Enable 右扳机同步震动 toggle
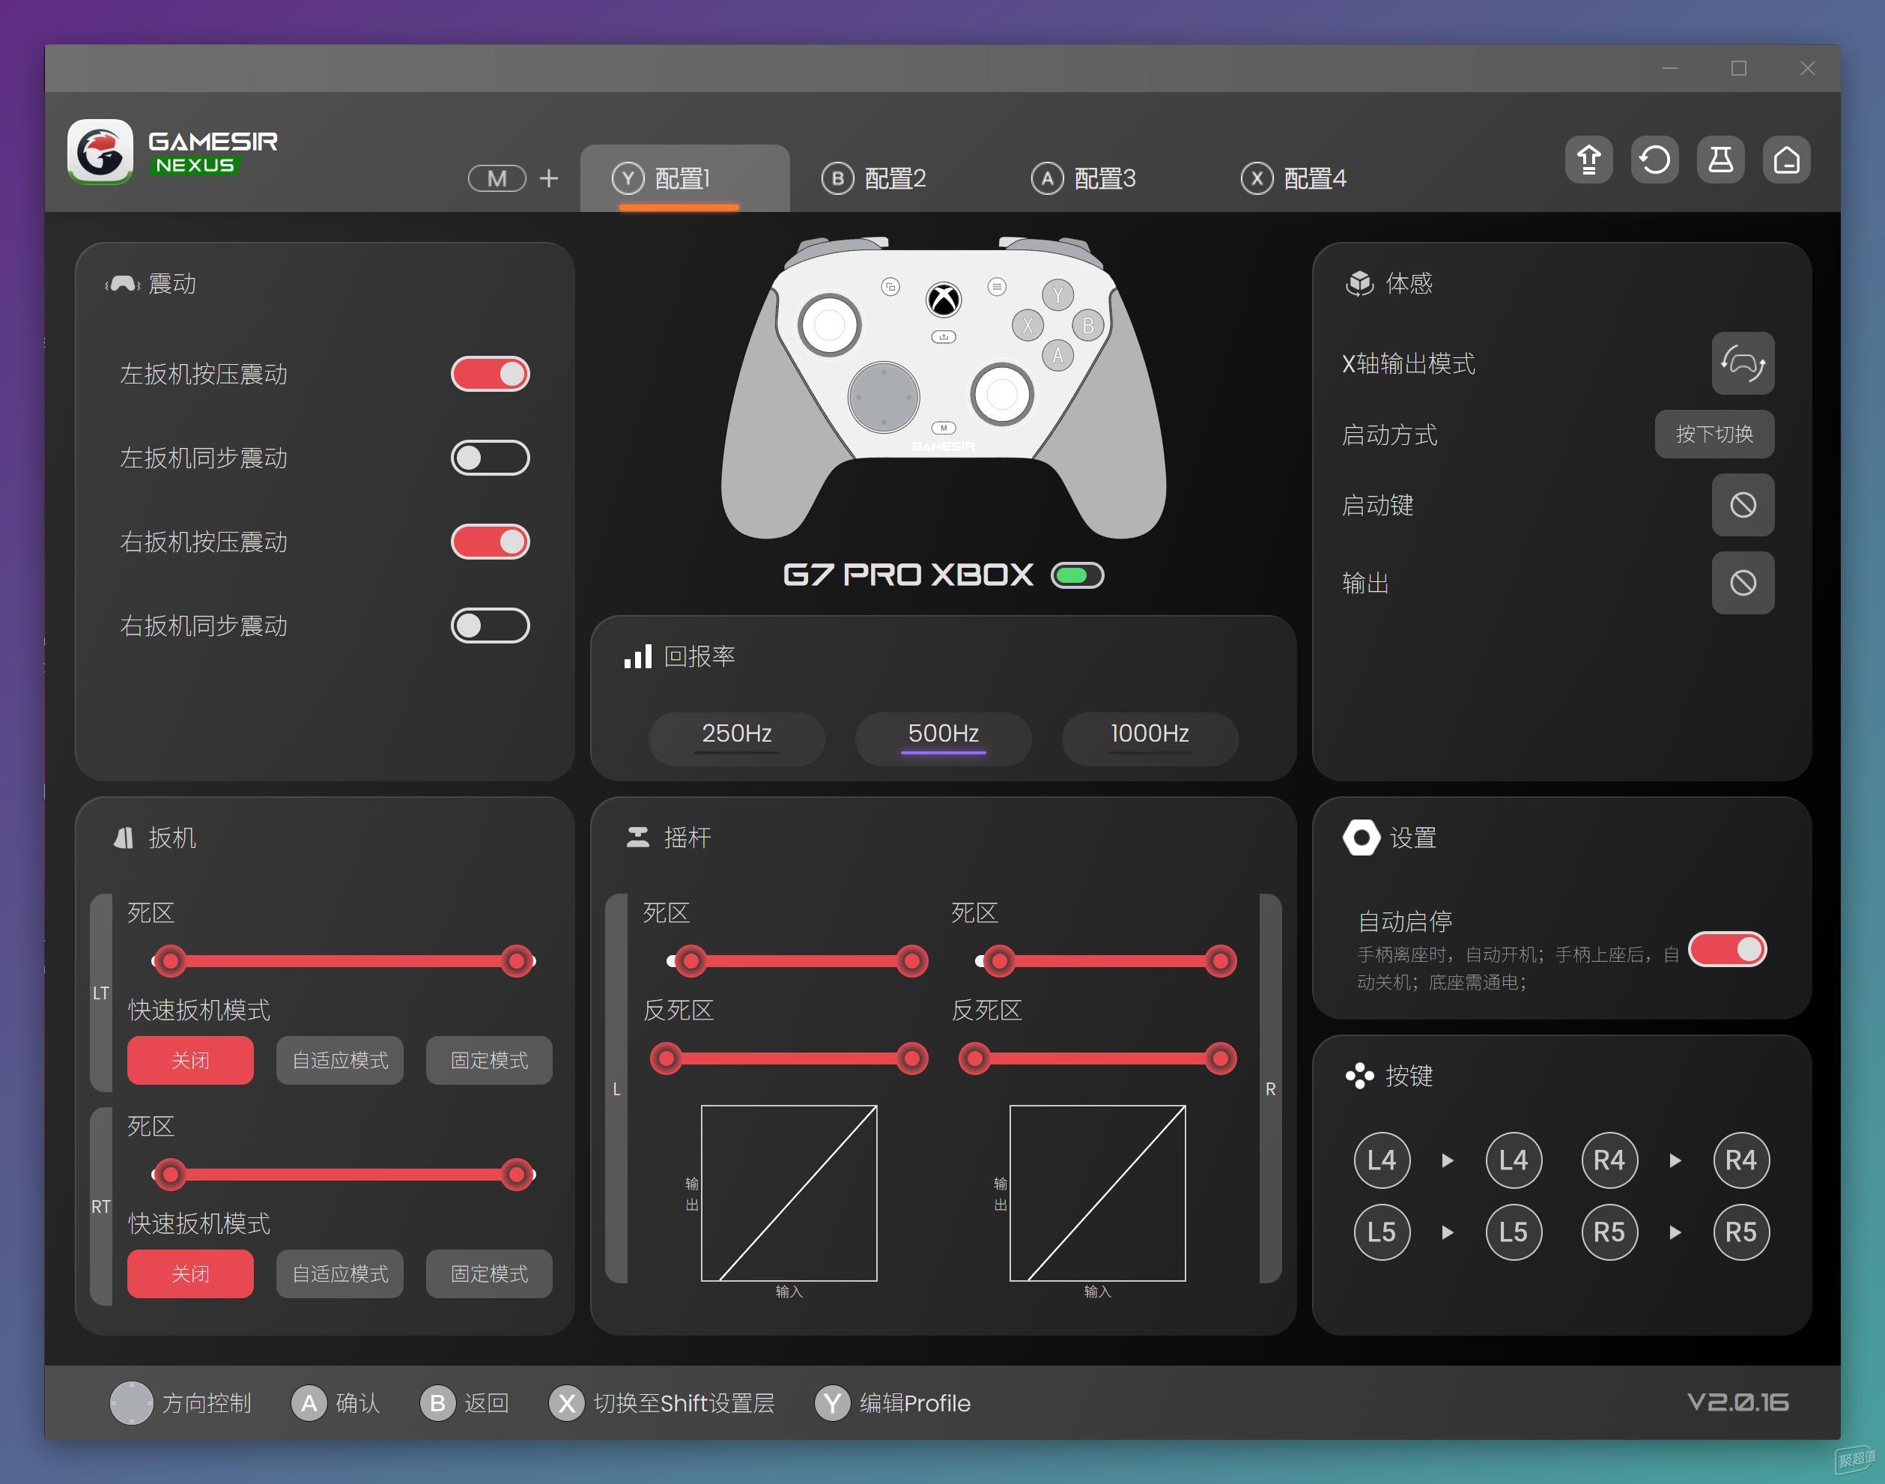 click(x=490, y=626)
